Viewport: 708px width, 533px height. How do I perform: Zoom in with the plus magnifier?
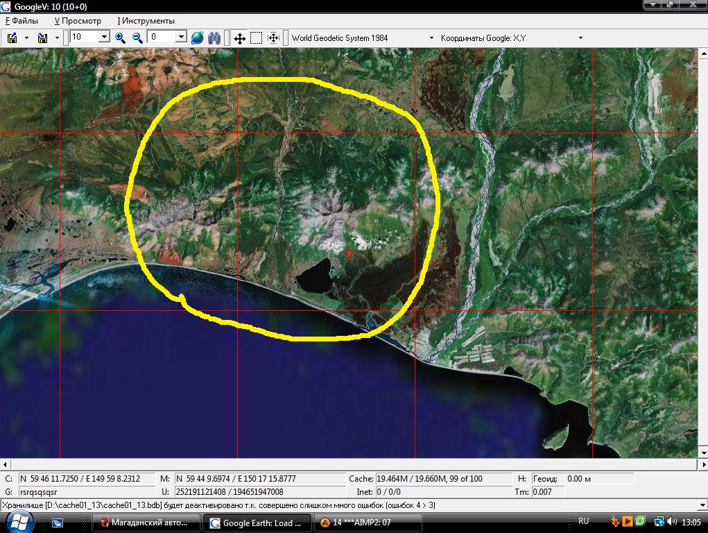point(120,37)
